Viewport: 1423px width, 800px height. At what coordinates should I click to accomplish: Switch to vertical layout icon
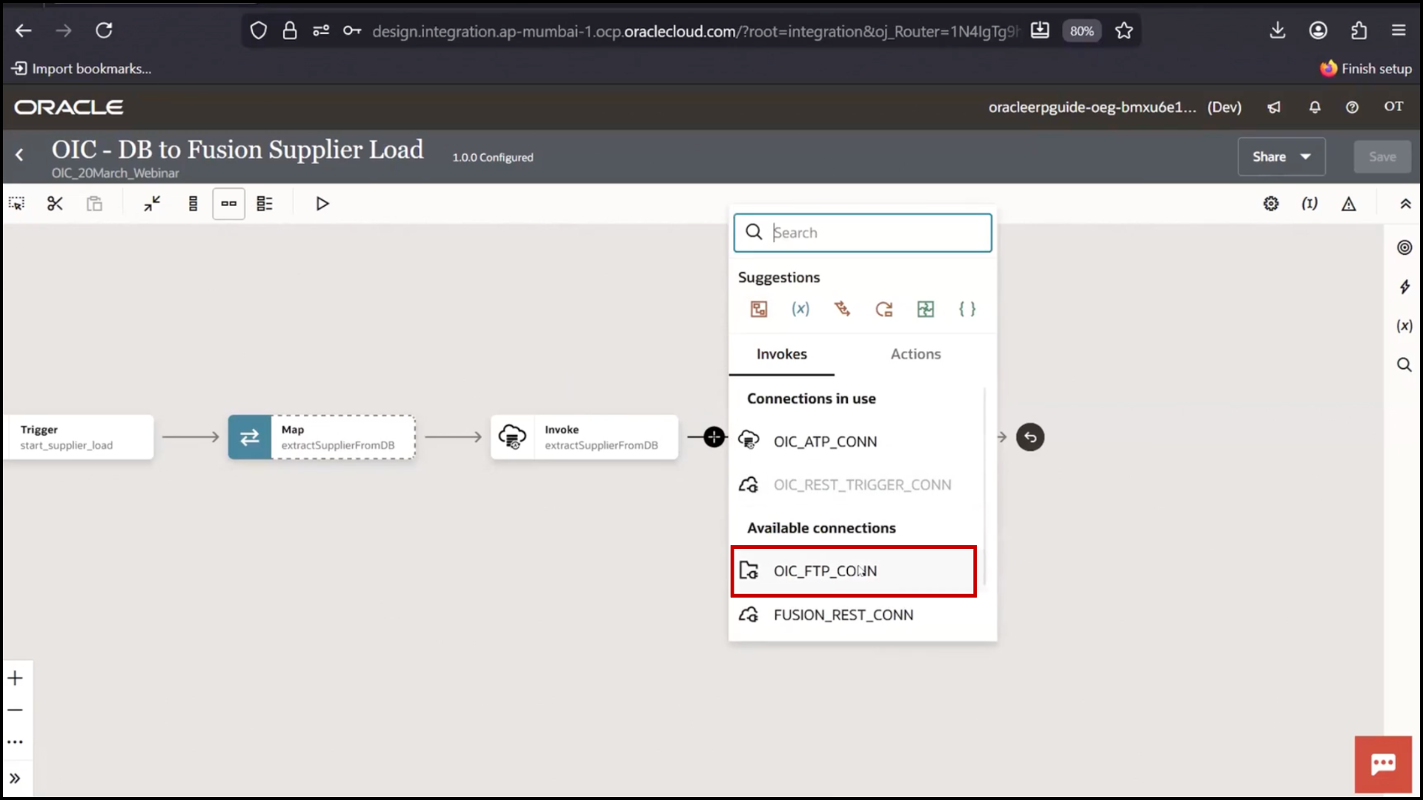(193, 204)
